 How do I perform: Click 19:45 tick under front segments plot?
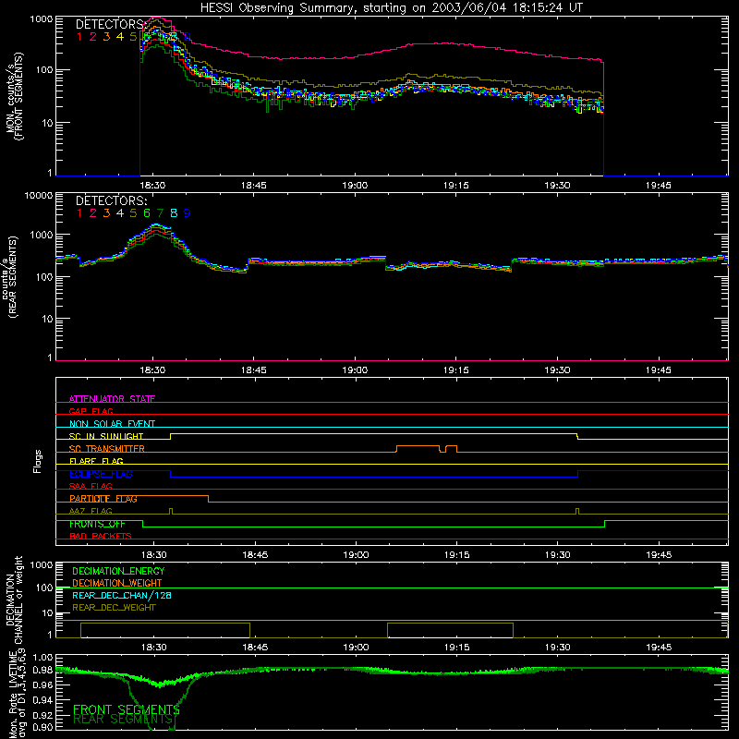click(x=659, y=186)
